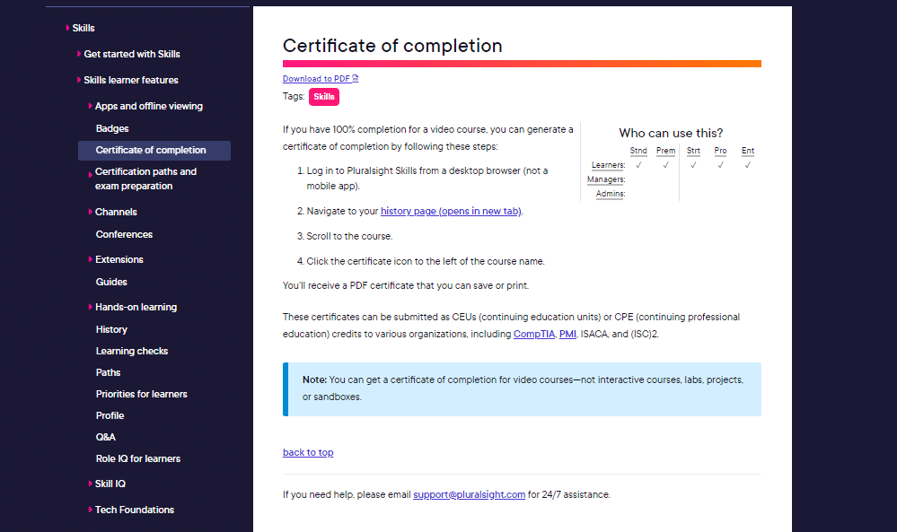Go to History in the sidebar

tap(111, 329)
